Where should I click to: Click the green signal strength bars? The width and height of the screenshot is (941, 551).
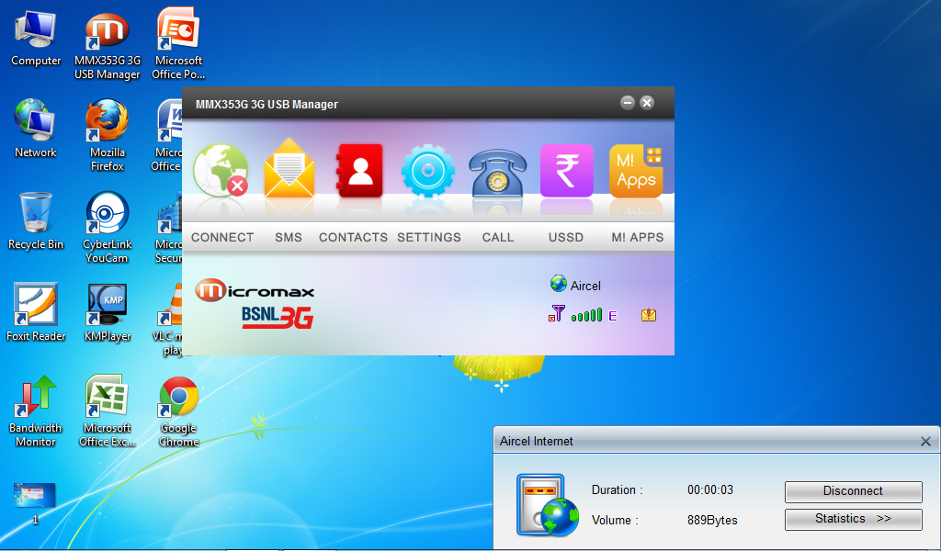[x=586, y=315]
